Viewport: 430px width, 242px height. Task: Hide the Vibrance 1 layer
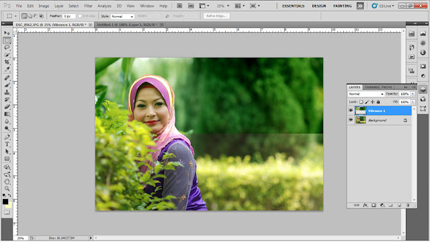click(351, 111)
